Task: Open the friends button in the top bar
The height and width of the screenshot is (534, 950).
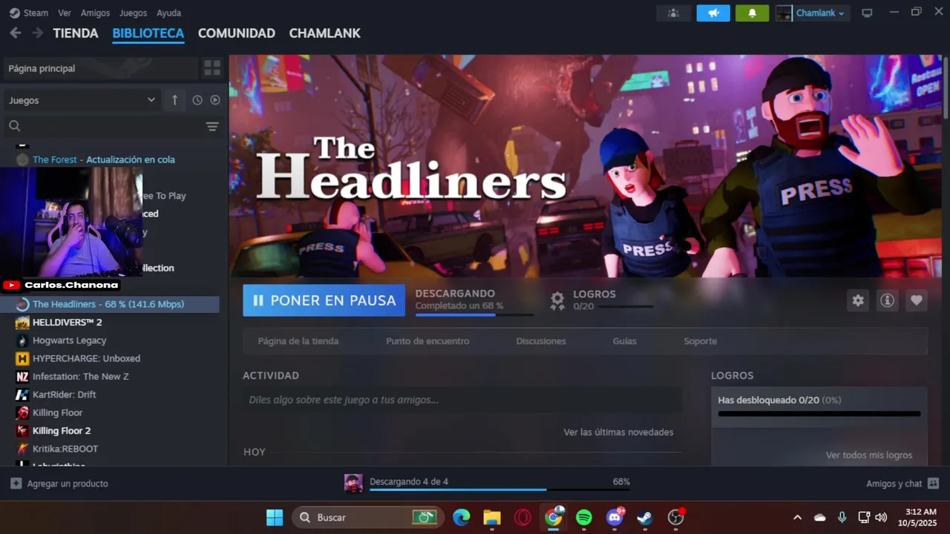Action: click(x=674, y=13)
